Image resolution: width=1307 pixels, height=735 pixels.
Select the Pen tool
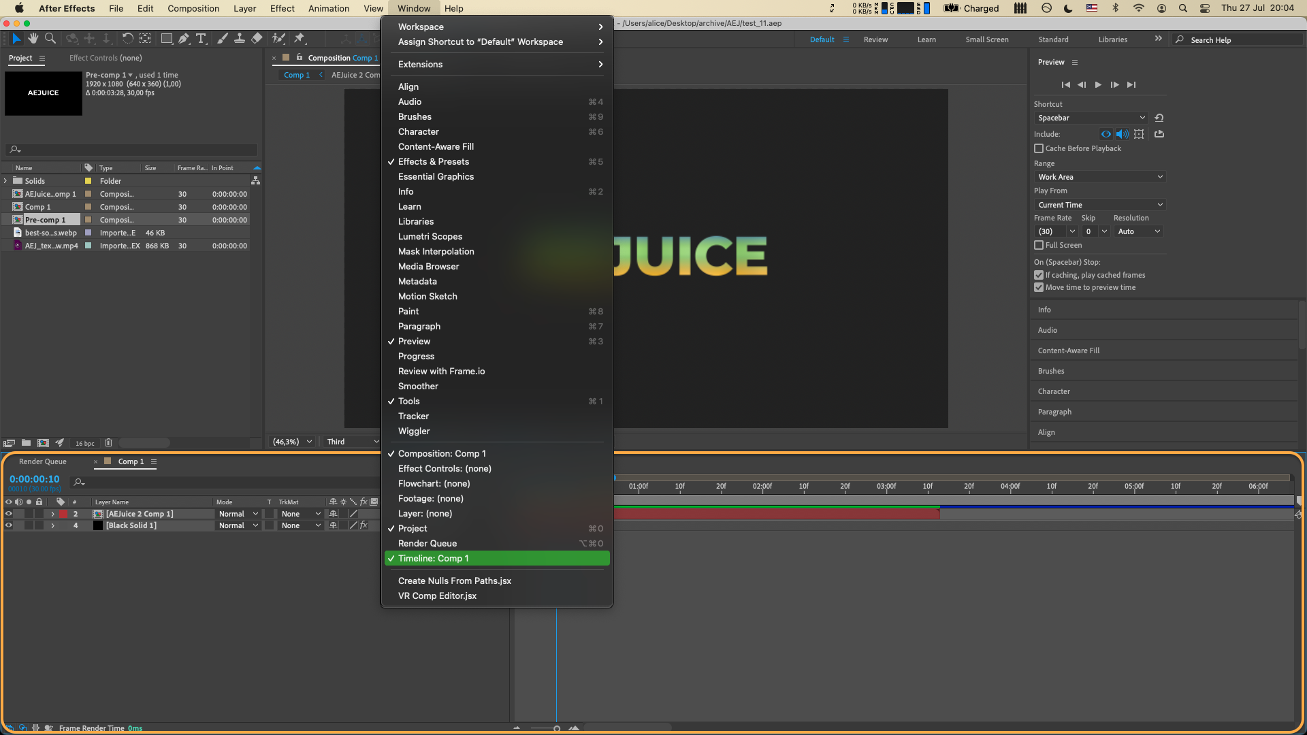[x=184, y=39]
